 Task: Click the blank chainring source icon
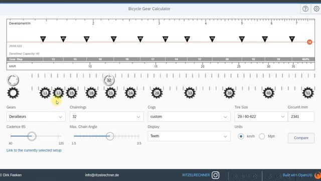(13, 80)
